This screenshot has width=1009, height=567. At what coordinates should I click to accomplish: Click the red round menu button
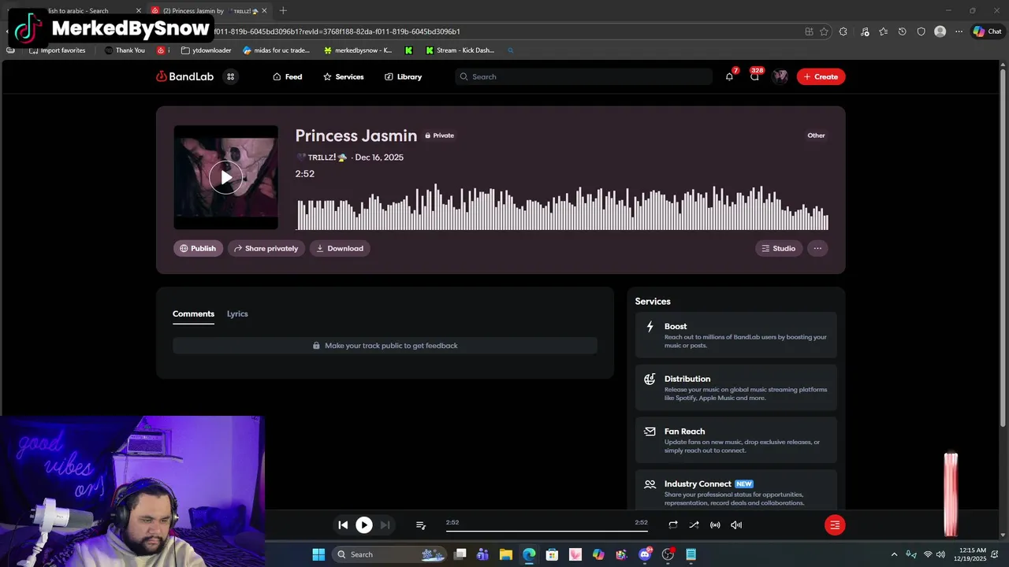[835, 524]
